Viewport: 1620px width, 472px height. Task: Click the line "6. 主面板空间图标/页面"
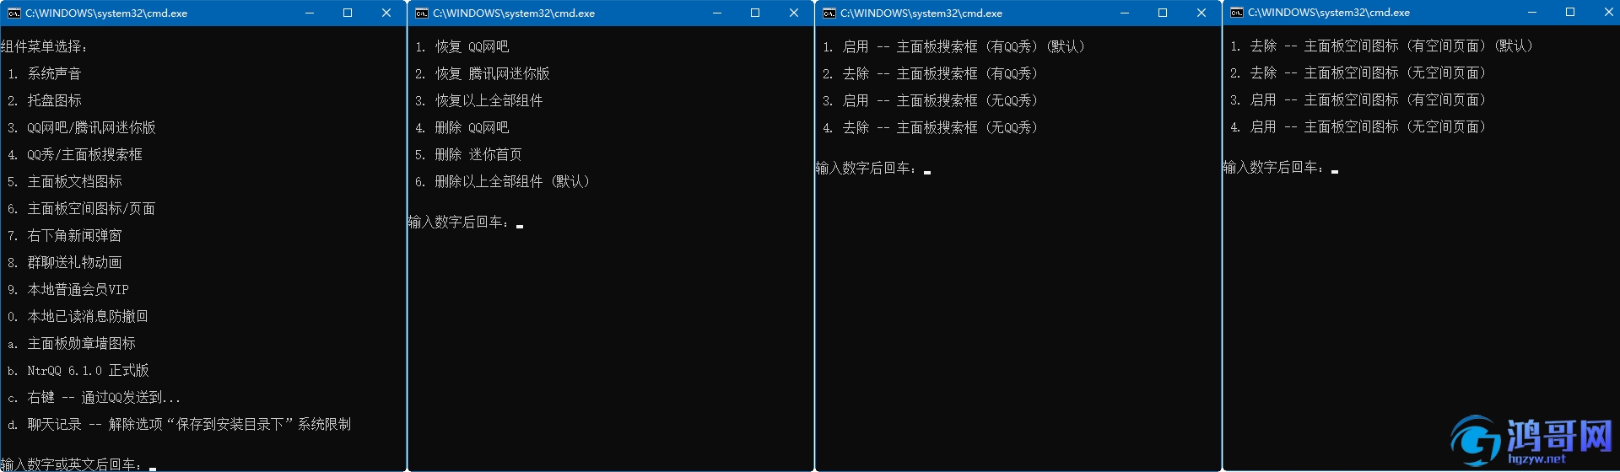pos(82,209)
